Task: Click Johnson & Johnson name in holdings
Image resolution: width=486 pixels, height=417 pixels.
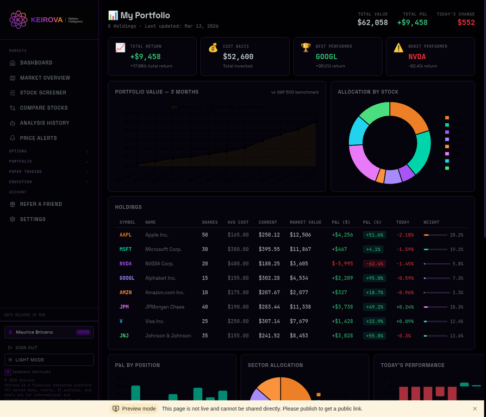Action: click(168, 336)
